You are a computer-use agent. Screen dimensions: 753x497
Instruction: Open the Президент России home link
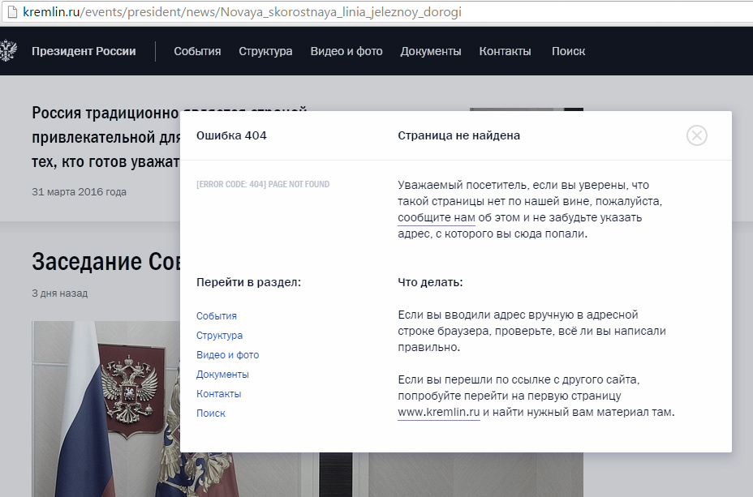[x=84, y=51]
